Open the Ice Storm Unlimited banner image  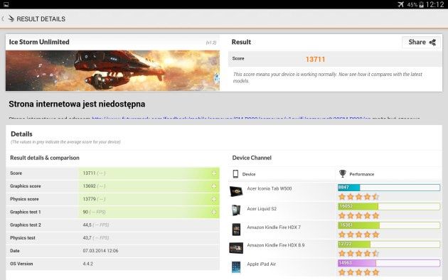coord(112,70)
